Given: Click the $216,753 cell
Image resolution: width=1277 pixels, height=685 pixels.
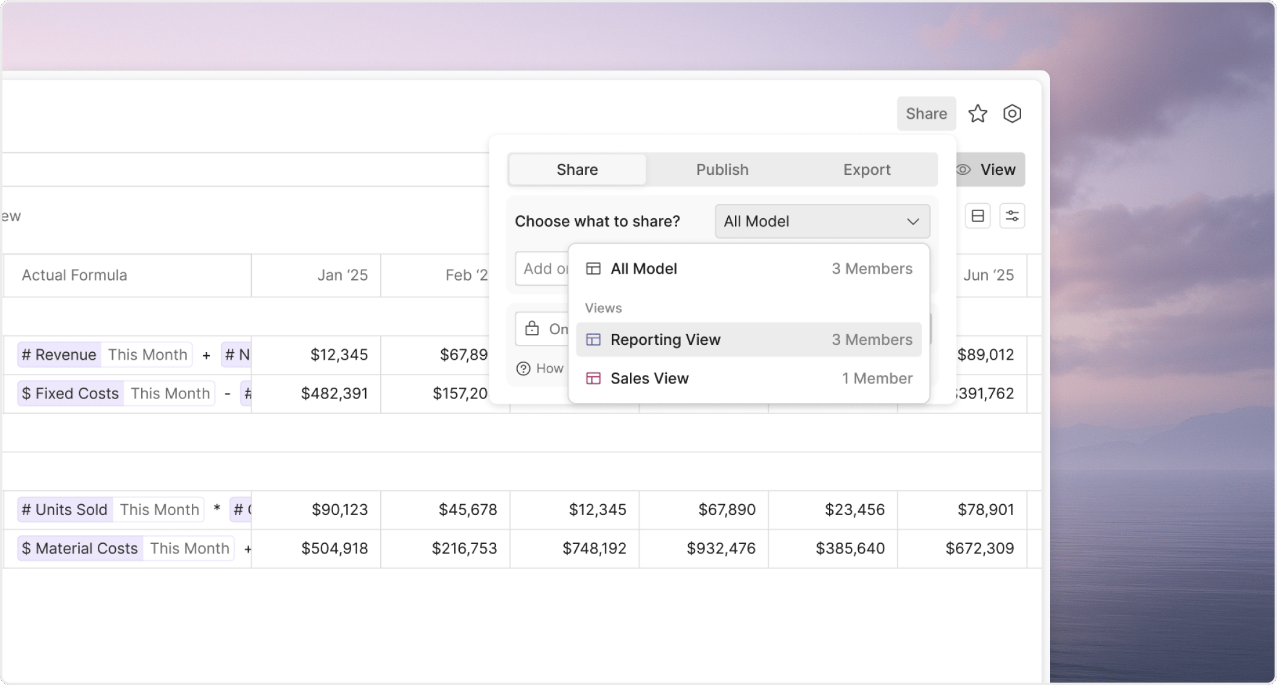Looking at the screenshot, I should click(x=445, y=548).
